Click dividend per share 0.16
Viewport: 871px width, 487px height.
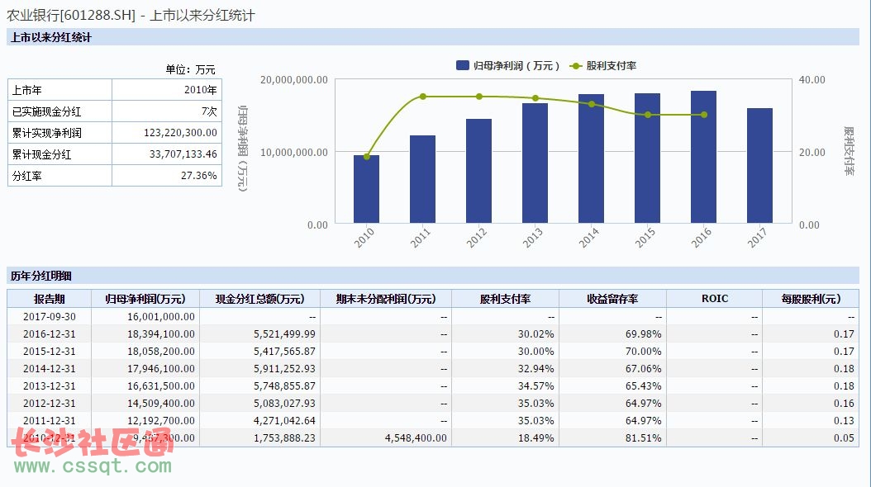[844, 404]
